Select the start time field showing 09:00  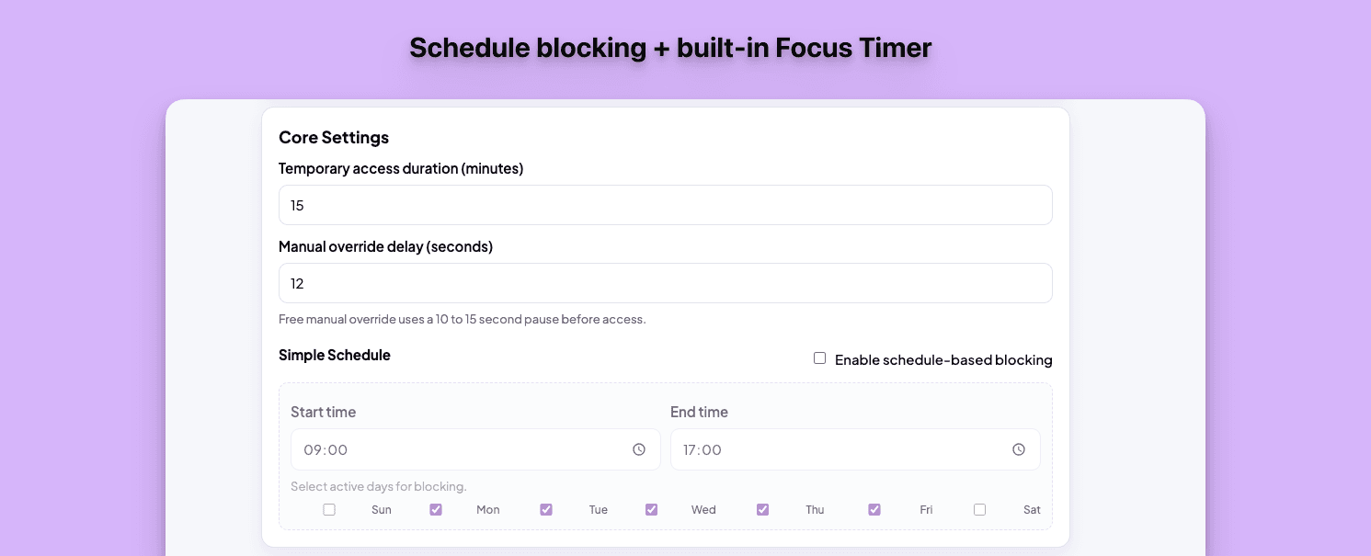[460, 449]
